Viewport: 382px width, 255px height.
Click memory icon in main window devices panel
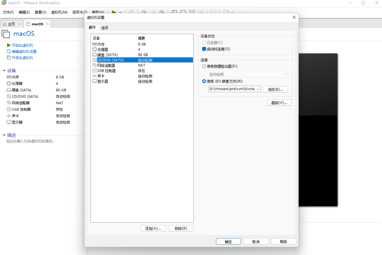[9, 77]
